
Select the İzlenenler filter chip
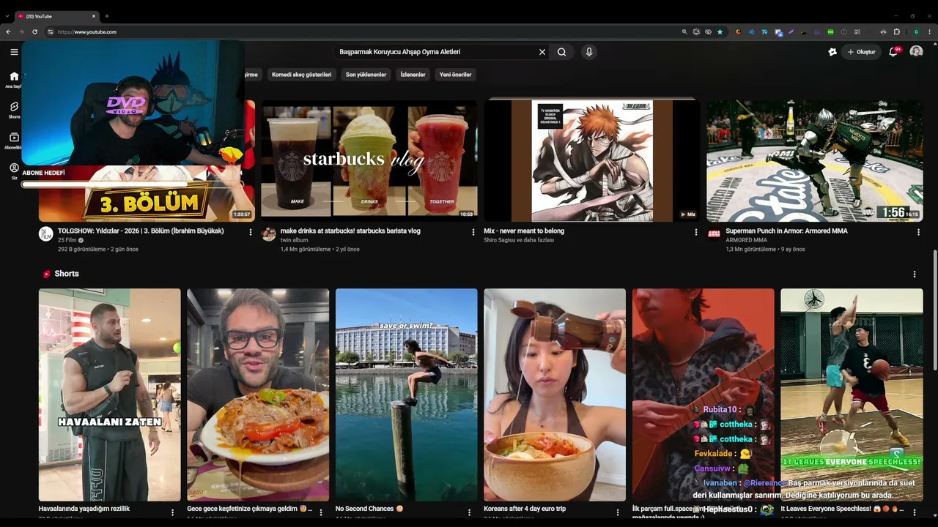pyautogui.click(x=413, y=75)
